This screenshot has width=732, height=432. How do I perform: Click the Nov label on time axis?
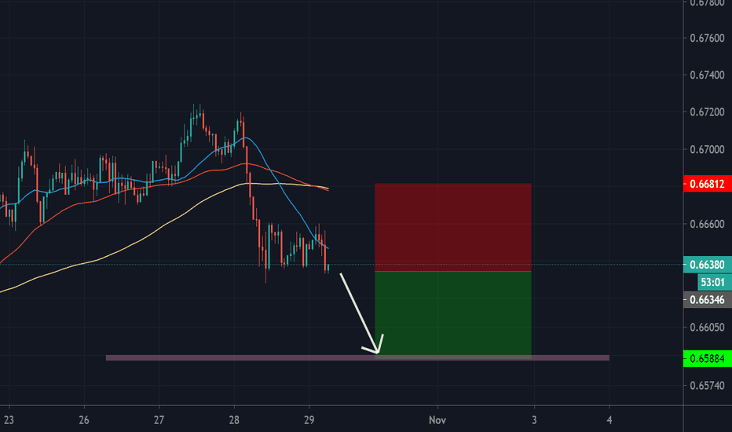pos(437,420)
